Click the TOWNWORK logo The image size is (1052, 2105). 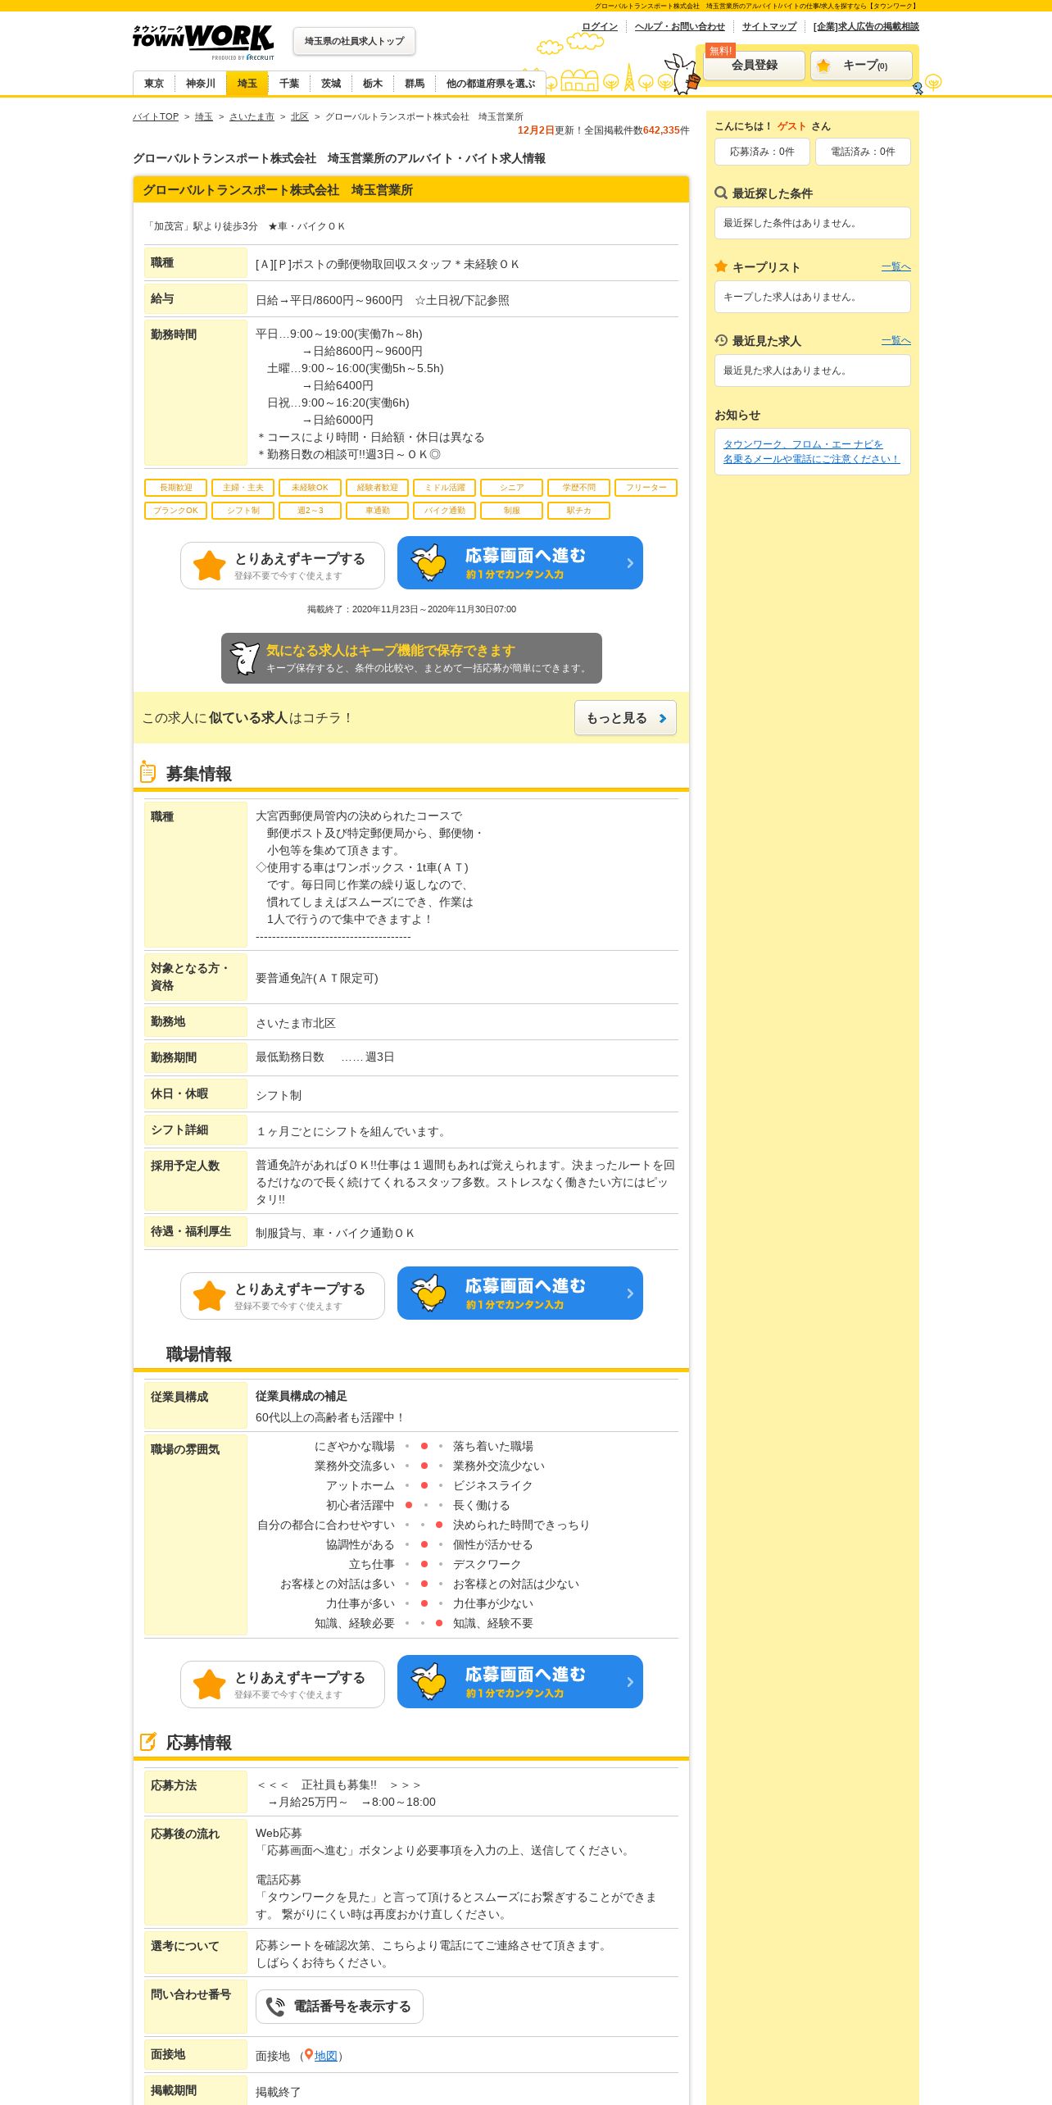pyautogui.click(x=203, y=42)
